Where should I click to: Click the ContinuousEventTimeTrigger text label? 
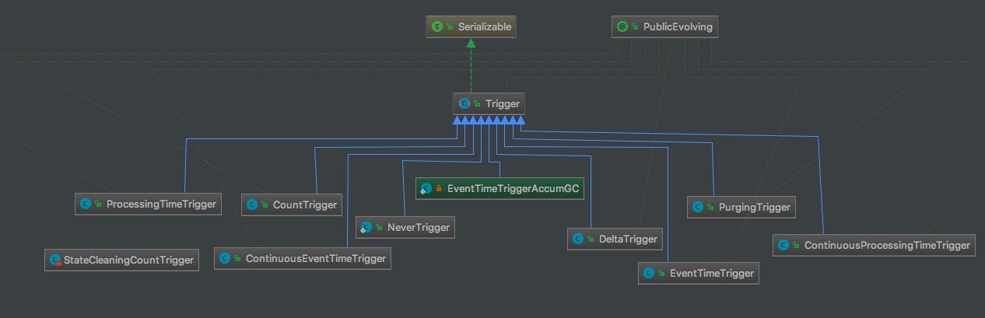[x=315, y=258]
